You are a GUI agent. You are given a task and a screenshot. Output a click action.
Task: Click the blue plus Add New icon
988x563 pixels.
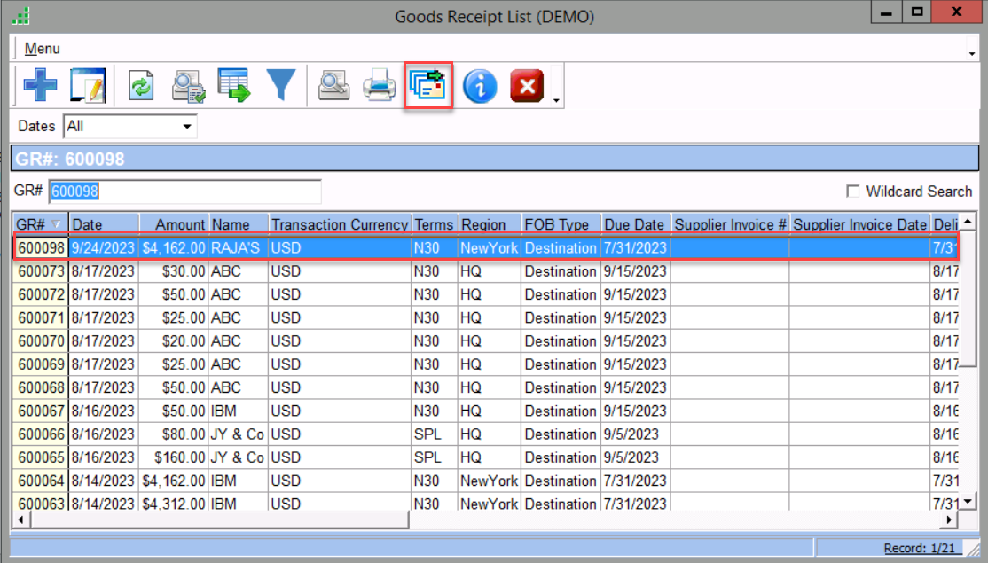point(40,87)
